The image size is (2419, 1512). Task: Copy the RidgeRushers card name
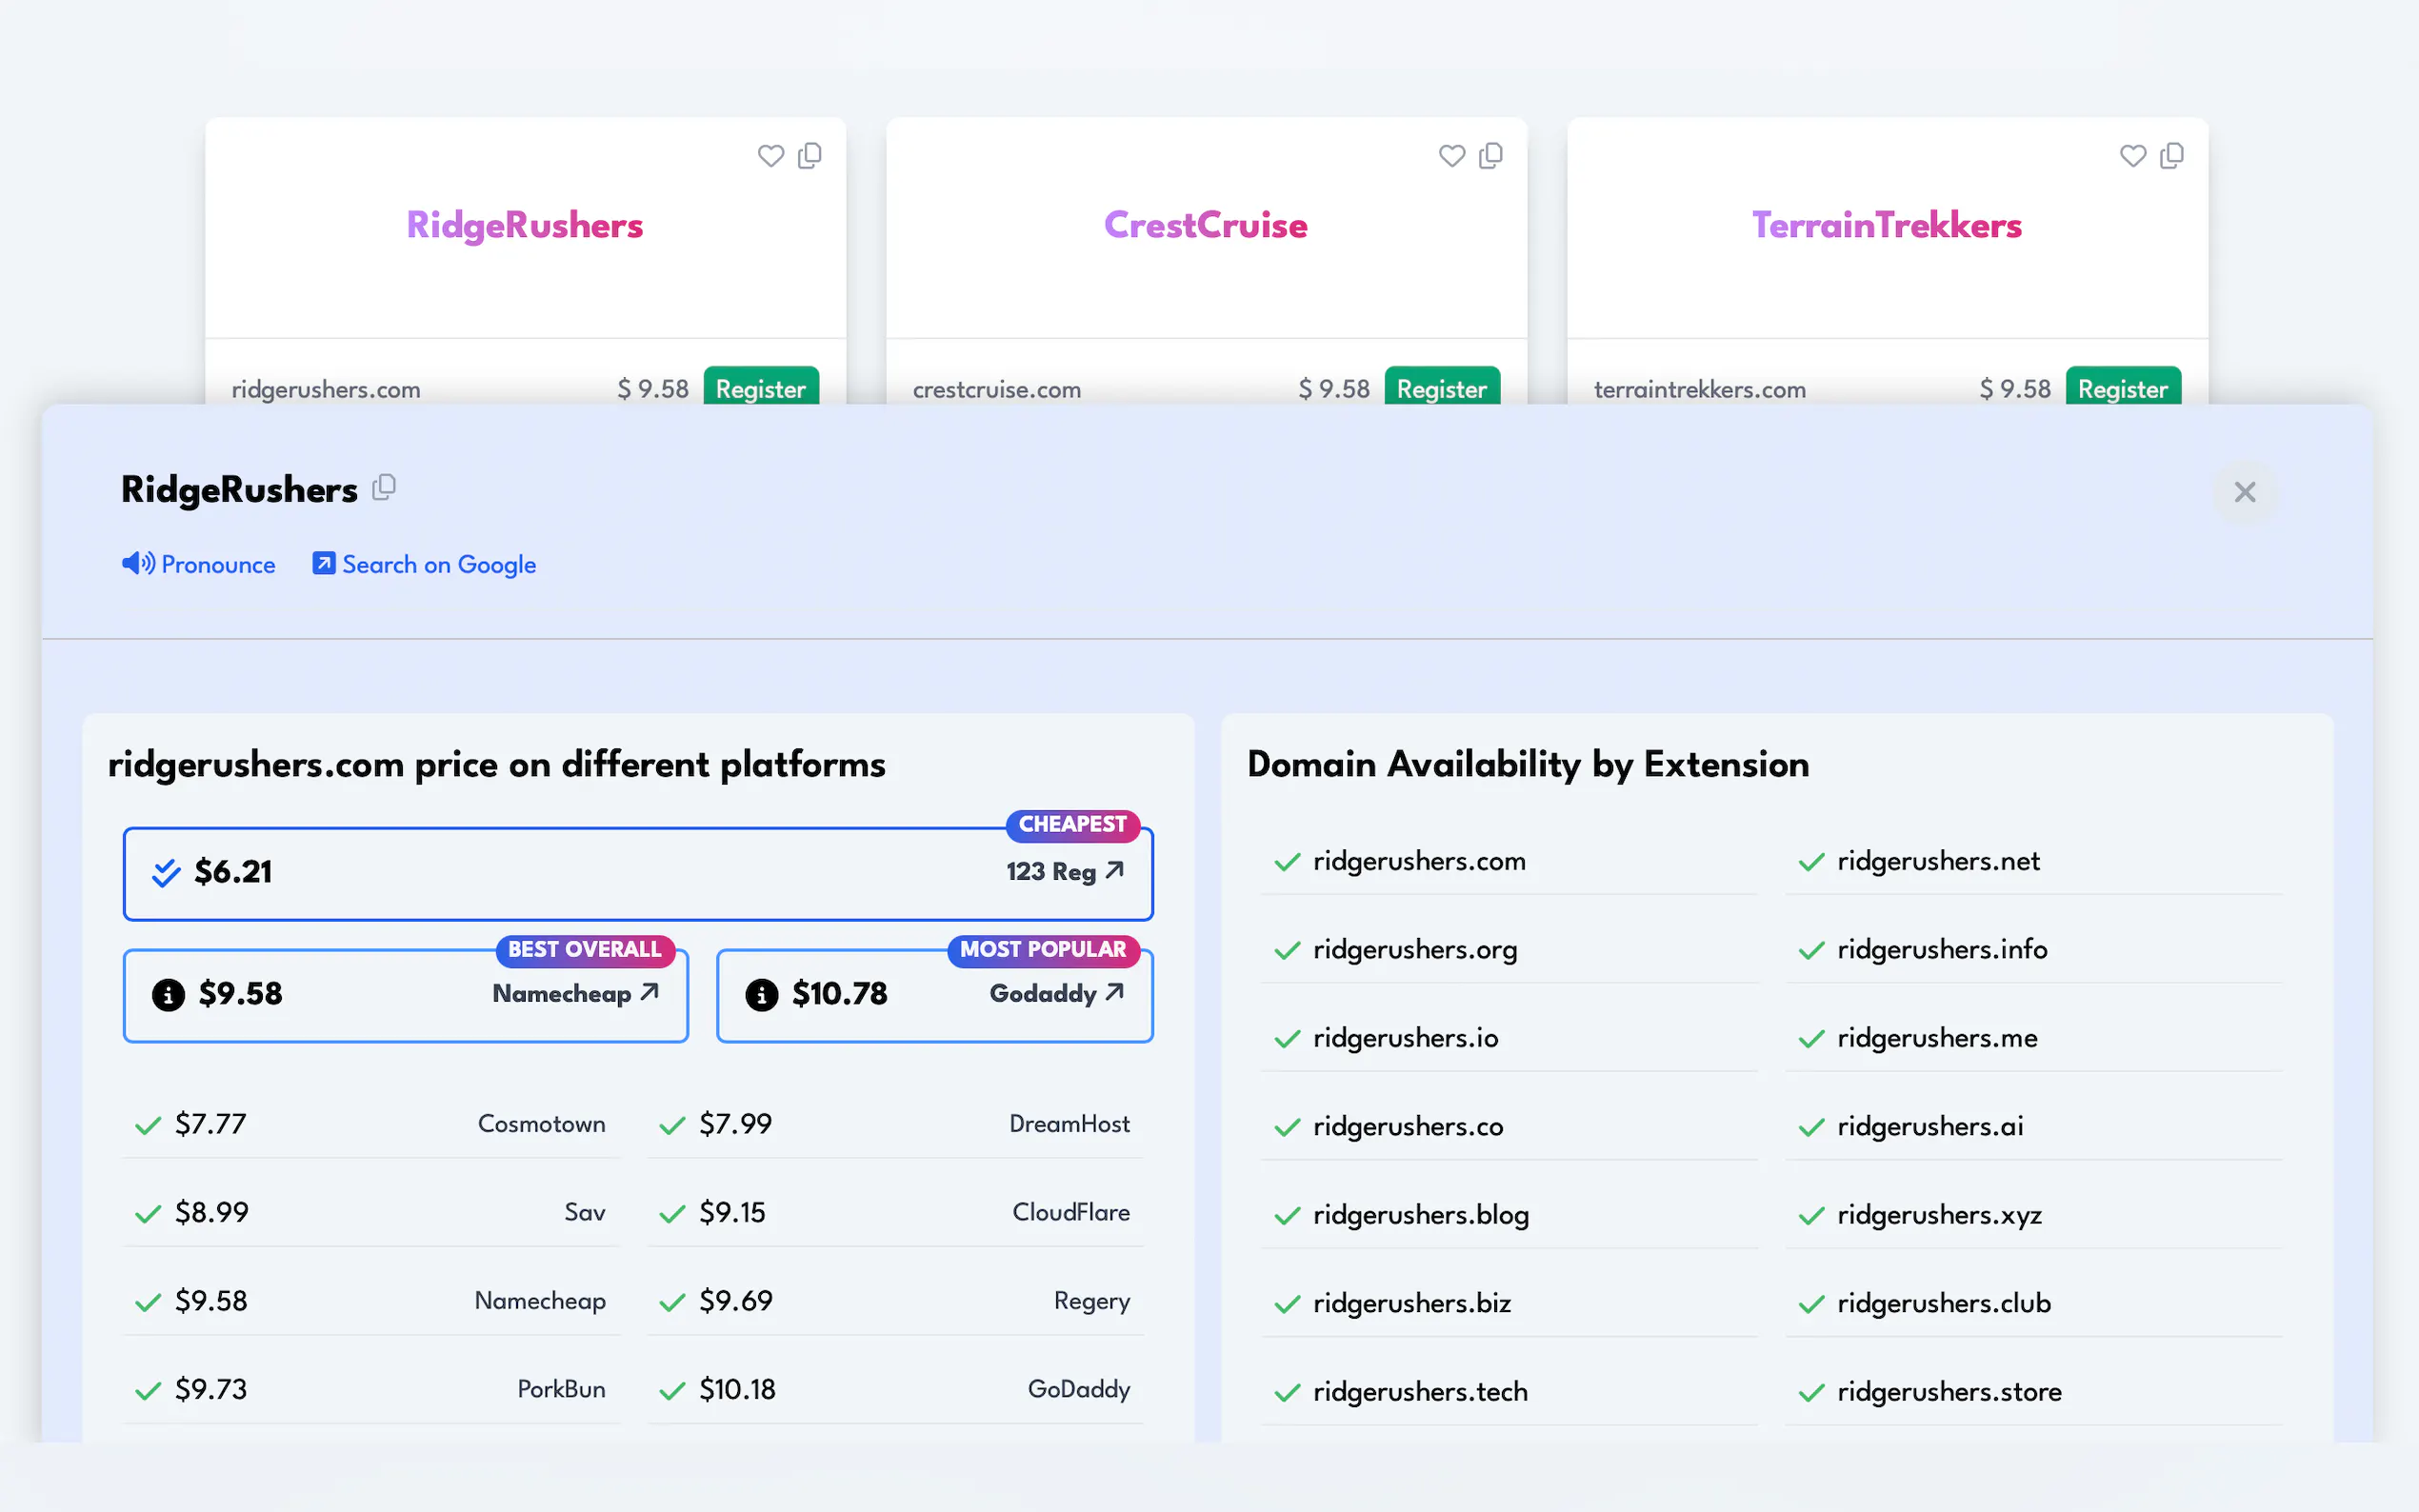810,156
